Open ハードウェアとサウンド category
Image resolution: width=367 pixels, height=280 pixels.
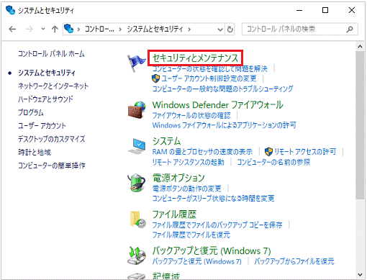(45, 99)
